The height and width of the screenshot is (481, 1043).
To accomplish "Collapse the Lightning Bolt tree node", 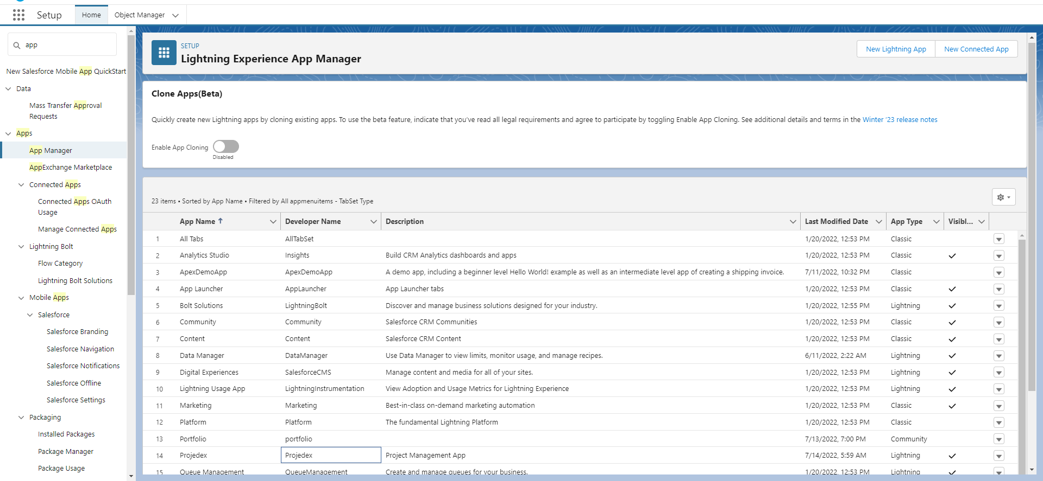I will [x=21, y=247].
